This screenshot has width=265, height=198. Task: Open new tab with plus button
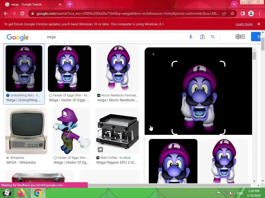[x=70, y=4]
